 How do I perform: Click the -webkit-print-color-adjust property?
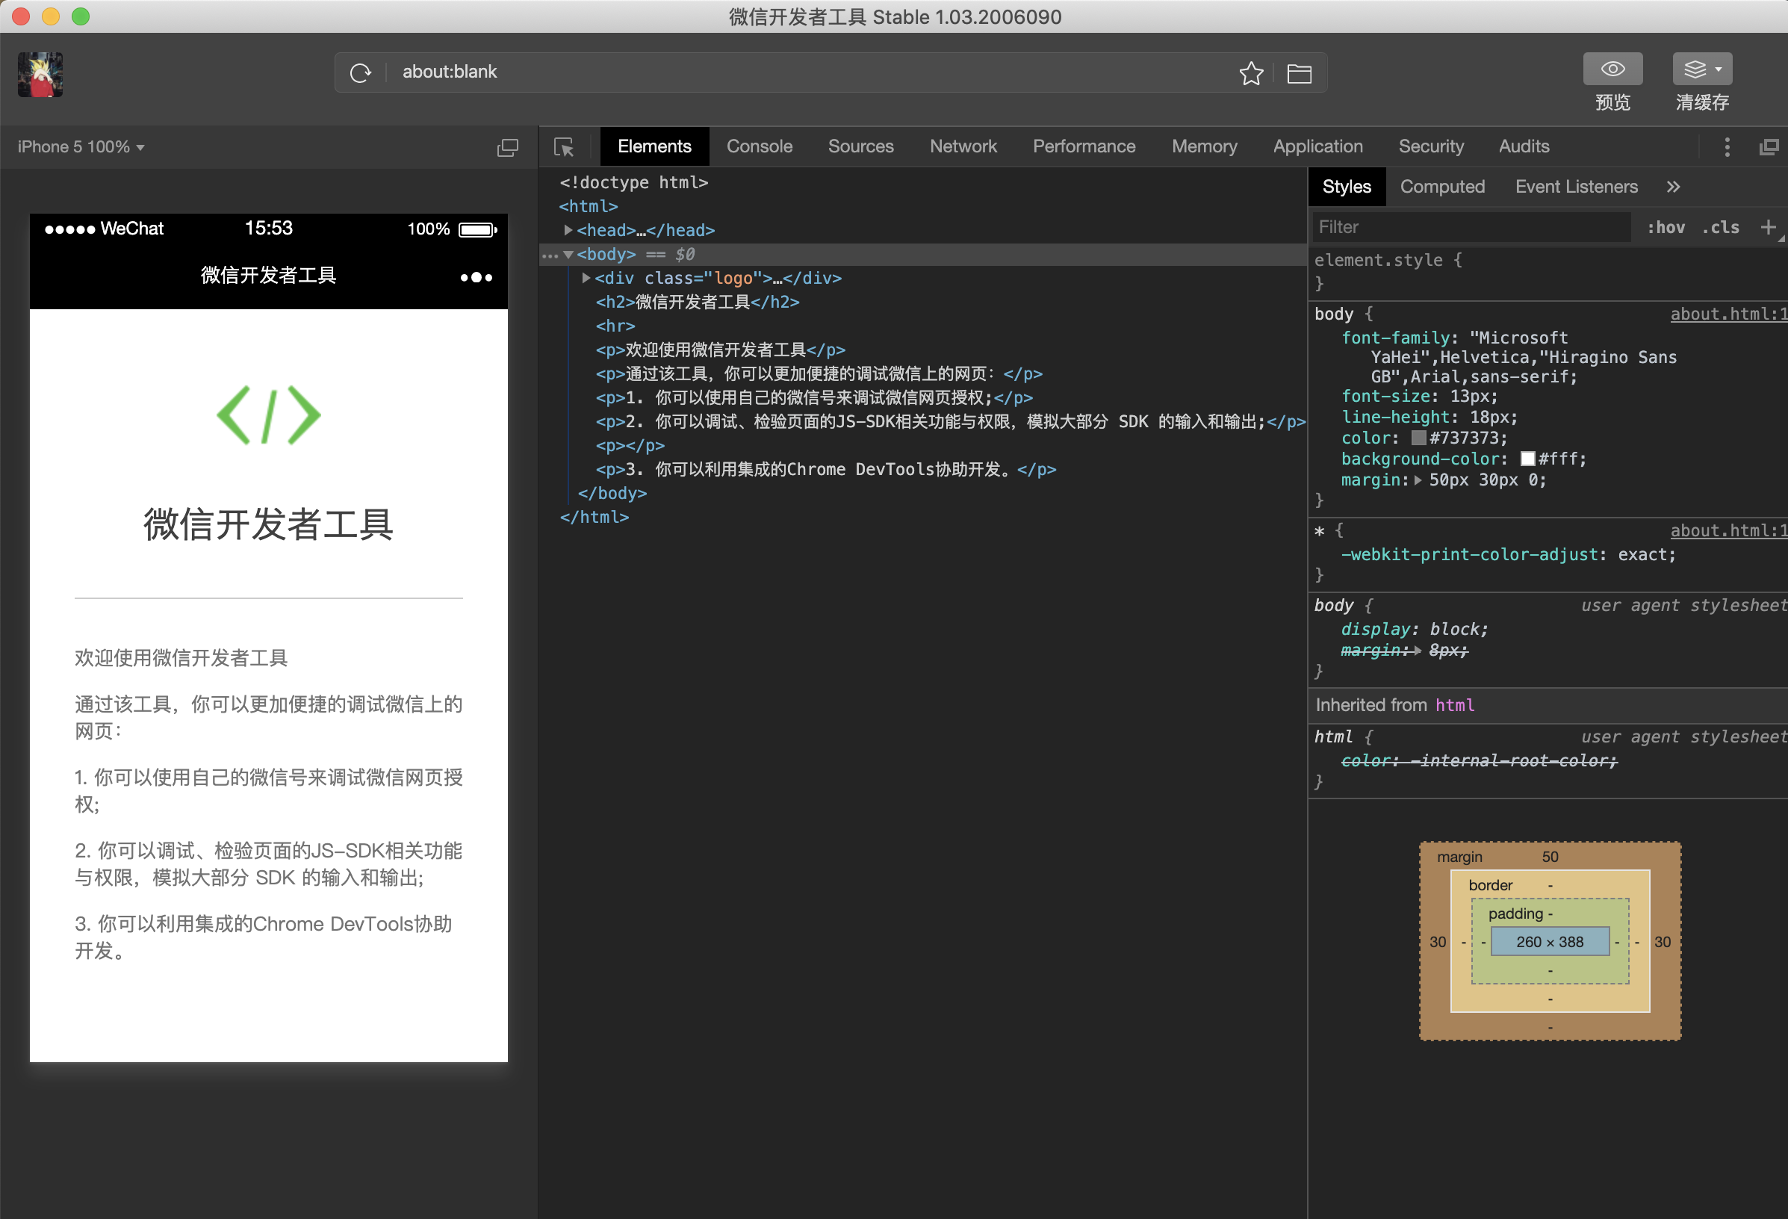click(x=1470, y=554)
